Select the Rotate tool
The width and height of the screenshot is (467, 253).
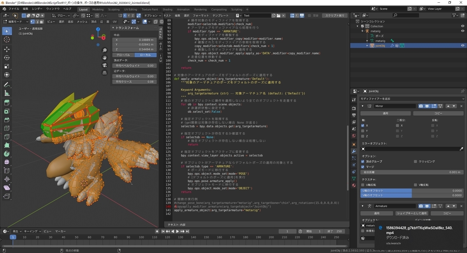coord(7,58)
